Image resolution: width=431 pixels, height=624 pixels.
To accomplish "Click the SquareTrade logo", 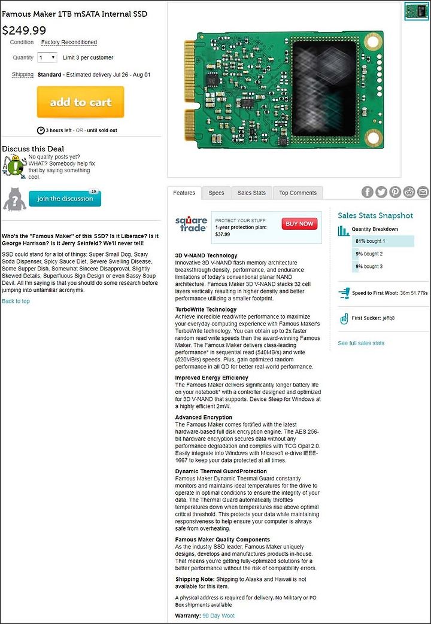I will tap(191, 224).
